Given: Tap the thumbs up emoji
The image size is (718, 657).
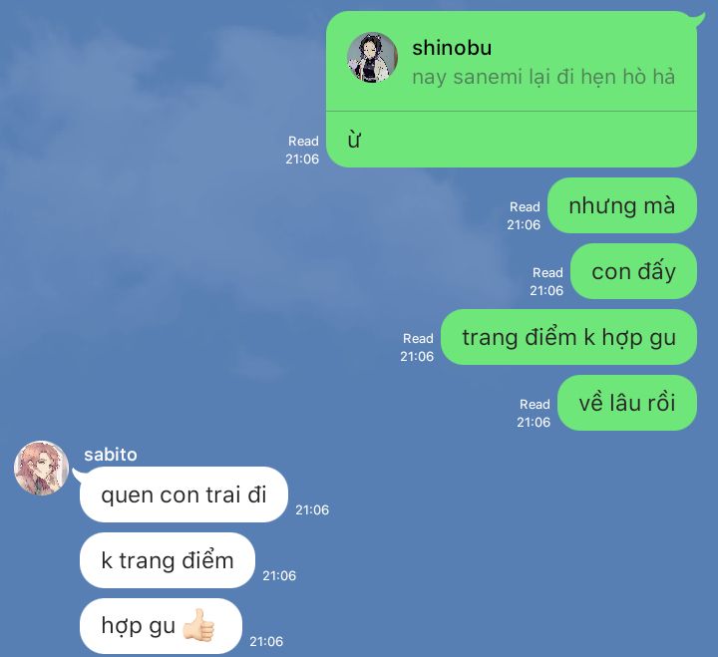Looking at the screenshot, I should (x=198, y=624).
